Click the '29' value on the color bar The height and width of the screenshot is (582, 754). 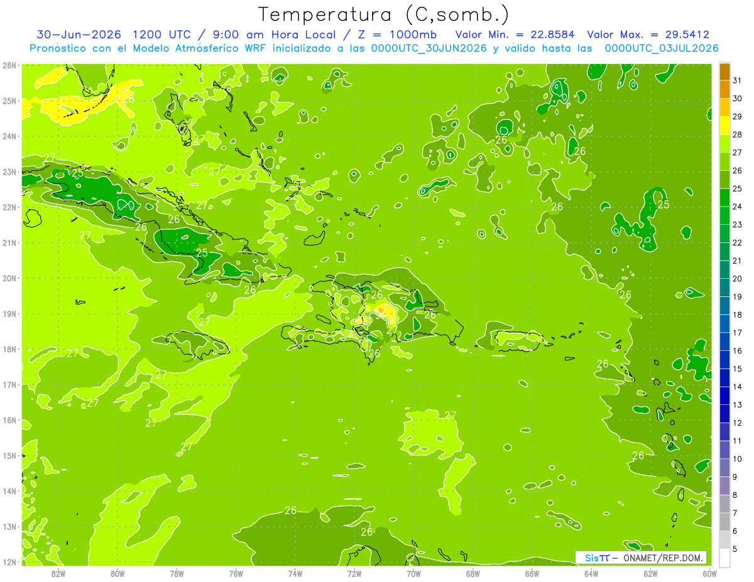pyautogui.click(x=737, y=116)
